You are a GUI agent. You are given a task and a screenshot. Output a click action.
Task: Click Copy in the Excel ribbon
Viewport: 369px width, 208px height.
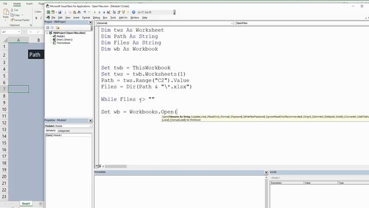[16, 15]
